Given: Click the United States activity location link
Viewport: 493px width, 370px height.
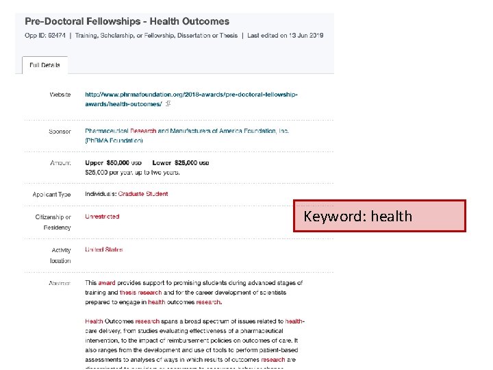Looking at the screenshot, I should [x=104, y=249].
